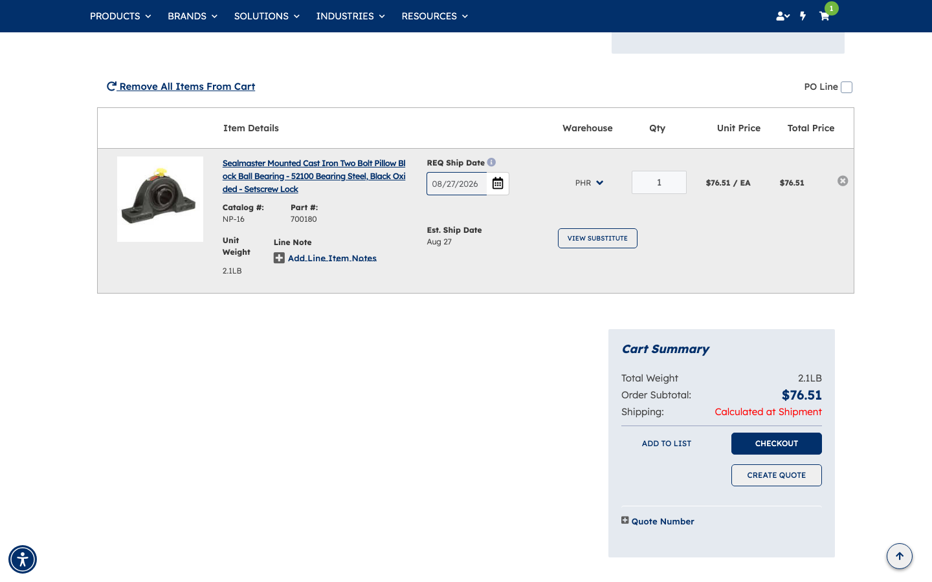Click the Order Subtotal amount $76.51
The height and width of the screenshot is (582, 932).
coord(801,395)
